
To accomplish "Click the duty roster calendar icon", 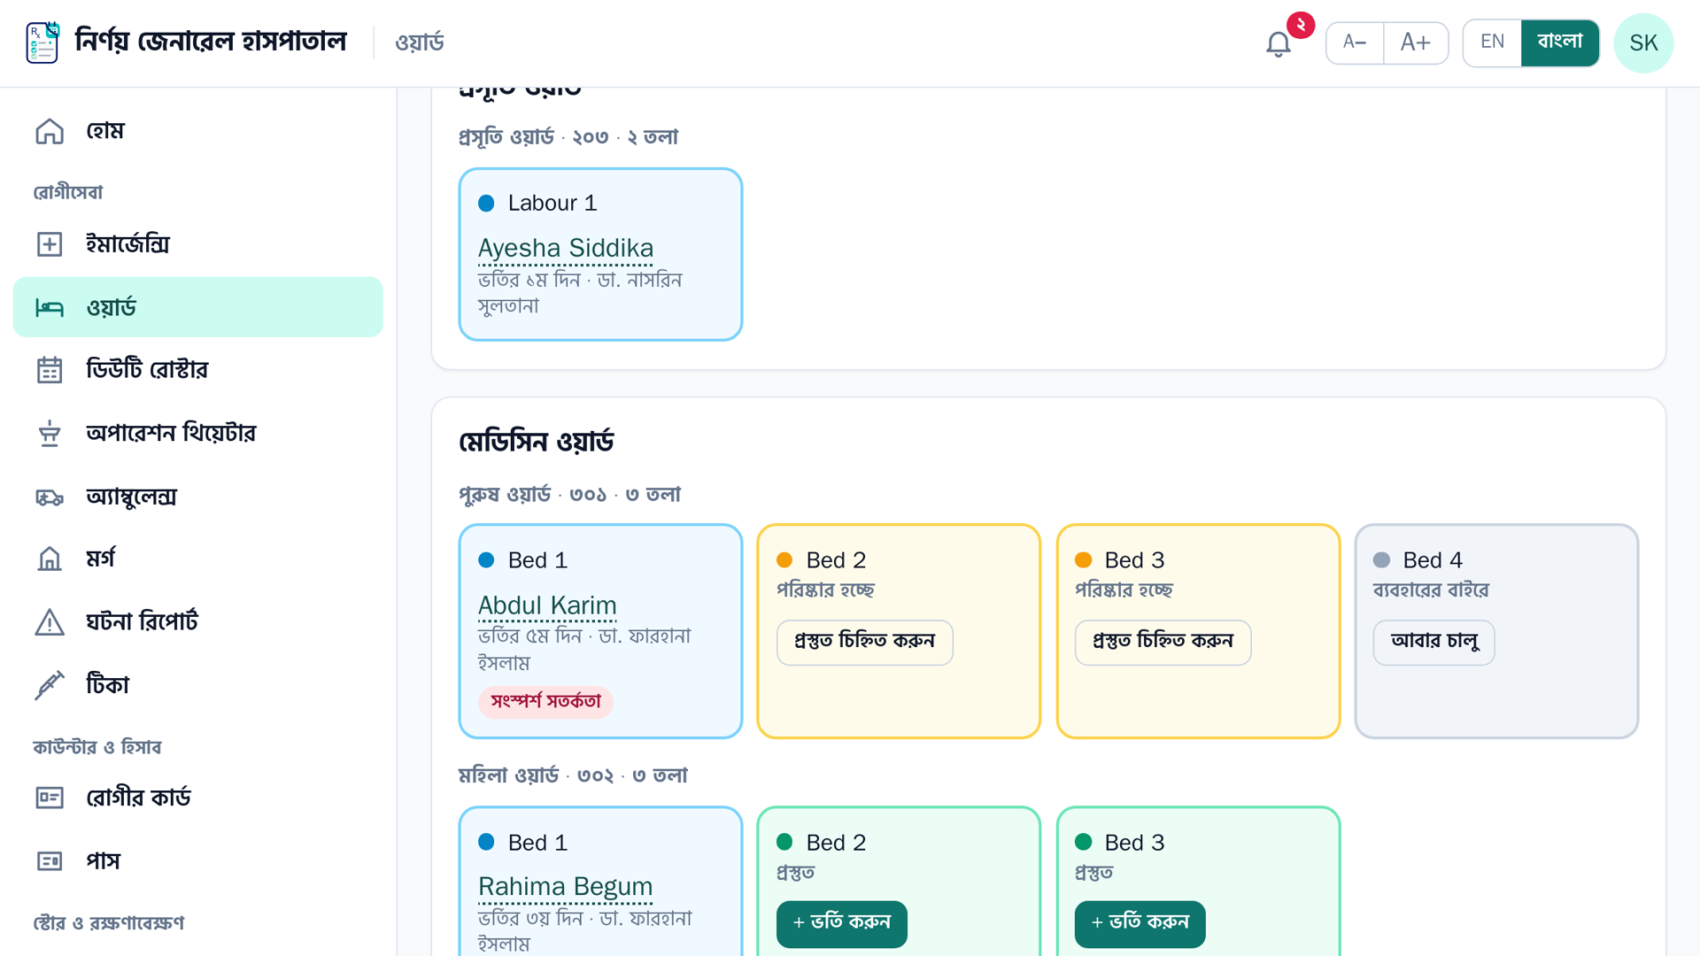I will coord(50,370).
